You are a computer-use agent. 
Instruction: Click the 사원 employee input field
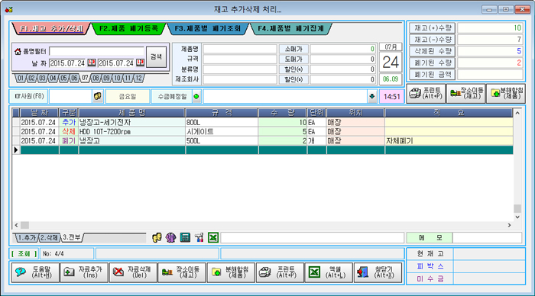click(70, 96)
